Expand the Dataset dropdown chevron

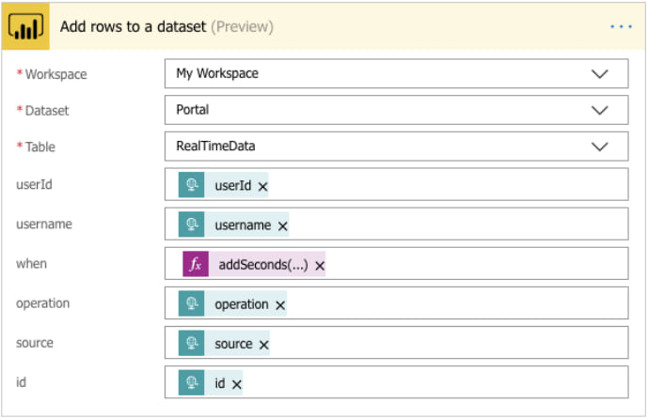[599, 110]
